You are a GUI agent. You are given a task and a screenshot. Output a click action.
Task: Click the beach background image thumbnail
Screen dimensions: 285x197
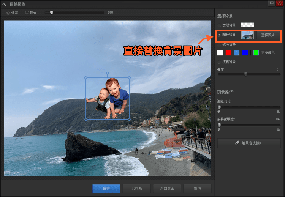point(247,35)
